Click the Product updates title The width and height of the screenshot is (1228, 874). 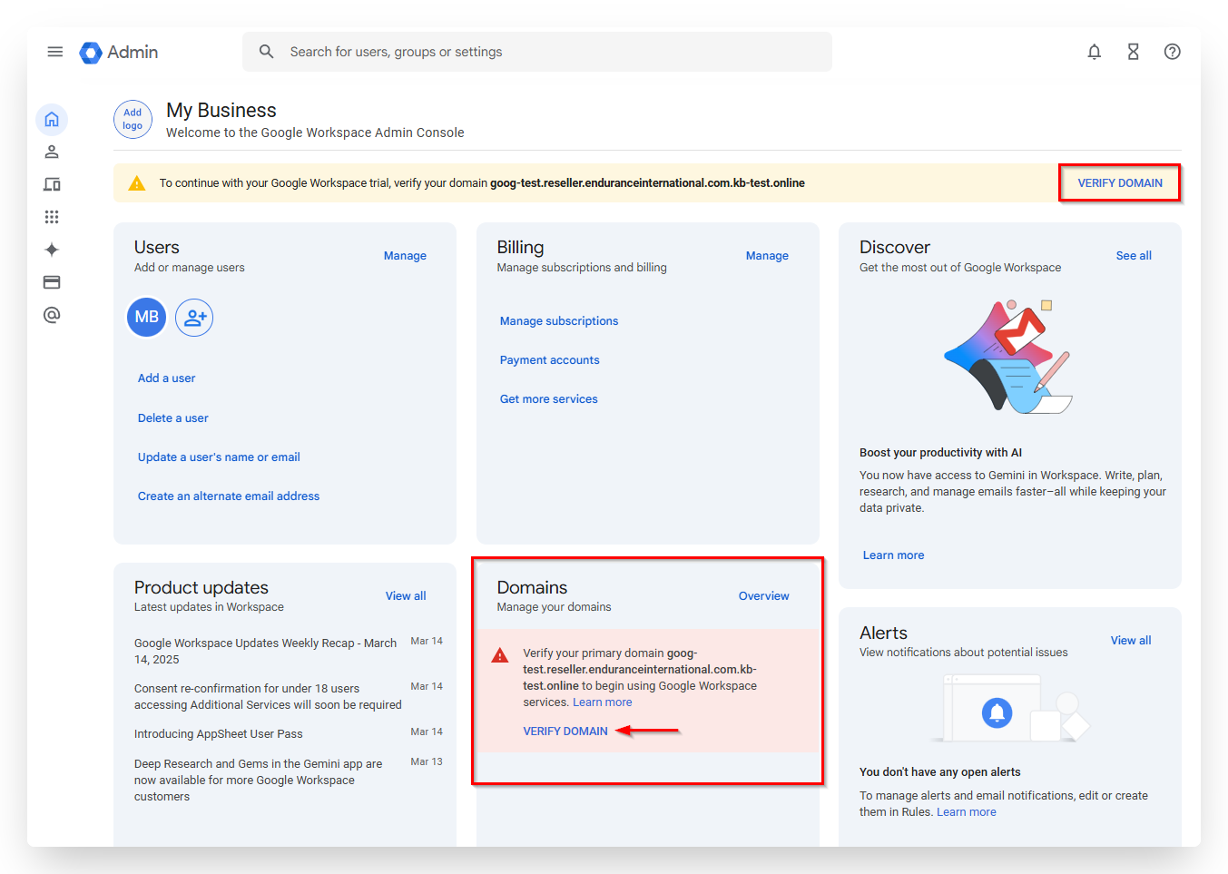tap(201, 587)
